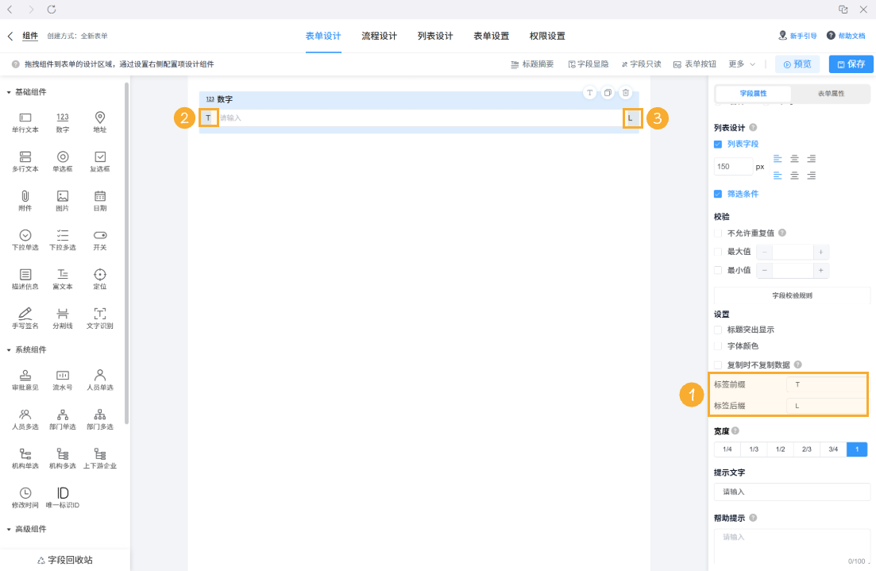This screenshot has width=876, height=571.
Task: Switch to the 表单属性 tab
Action: [x=831, y=93]
